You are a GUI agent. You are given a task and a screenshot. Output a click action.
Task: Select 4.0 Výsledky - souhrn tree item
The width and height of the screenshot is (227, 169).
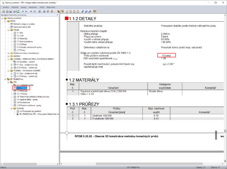tap(25, 62)
